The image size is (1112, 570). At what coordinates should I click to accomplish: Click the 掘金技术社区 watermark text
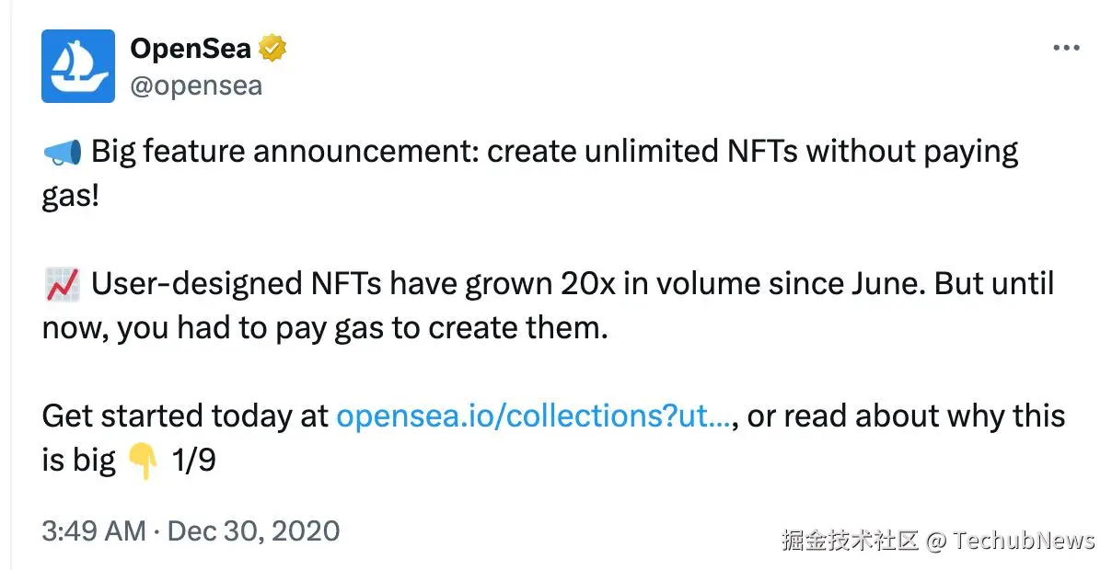[851, 540]
